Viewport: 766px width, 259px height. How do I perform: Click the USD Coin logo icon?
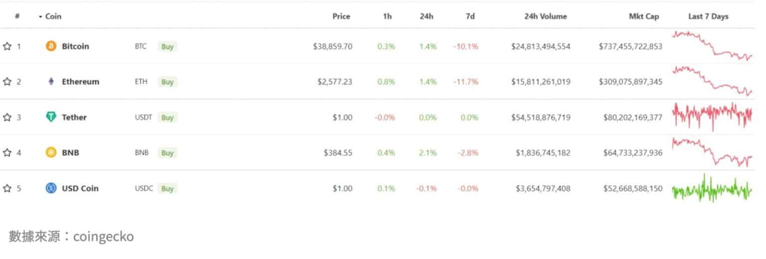pos(51,188)
